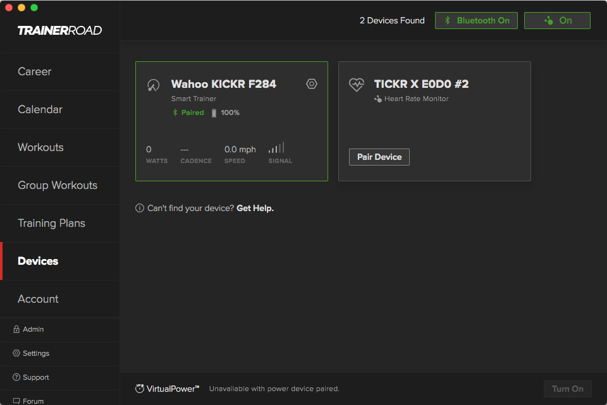This screenshot has width=607, height=405.
Task: Open the Get Help link
Action: point(255,208)
